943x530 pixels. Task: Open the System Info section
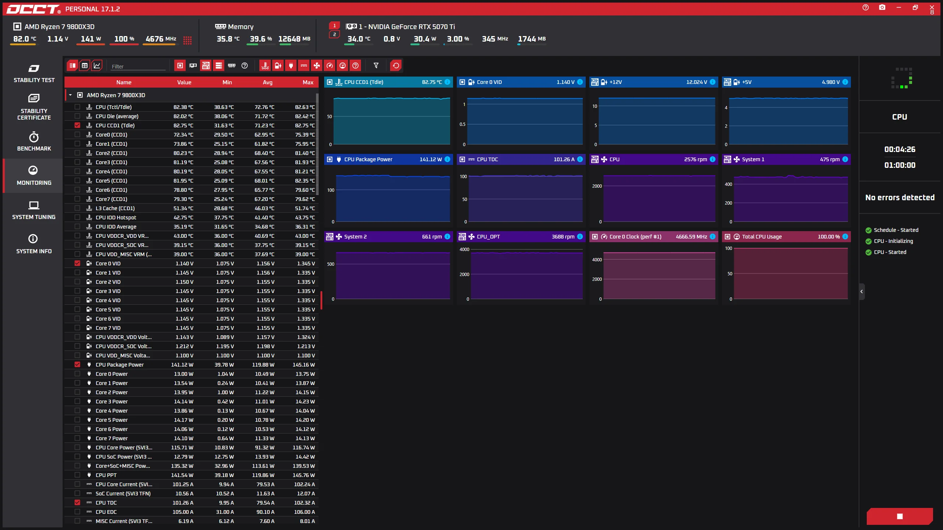pyautogui.click(x=34, y=244)
